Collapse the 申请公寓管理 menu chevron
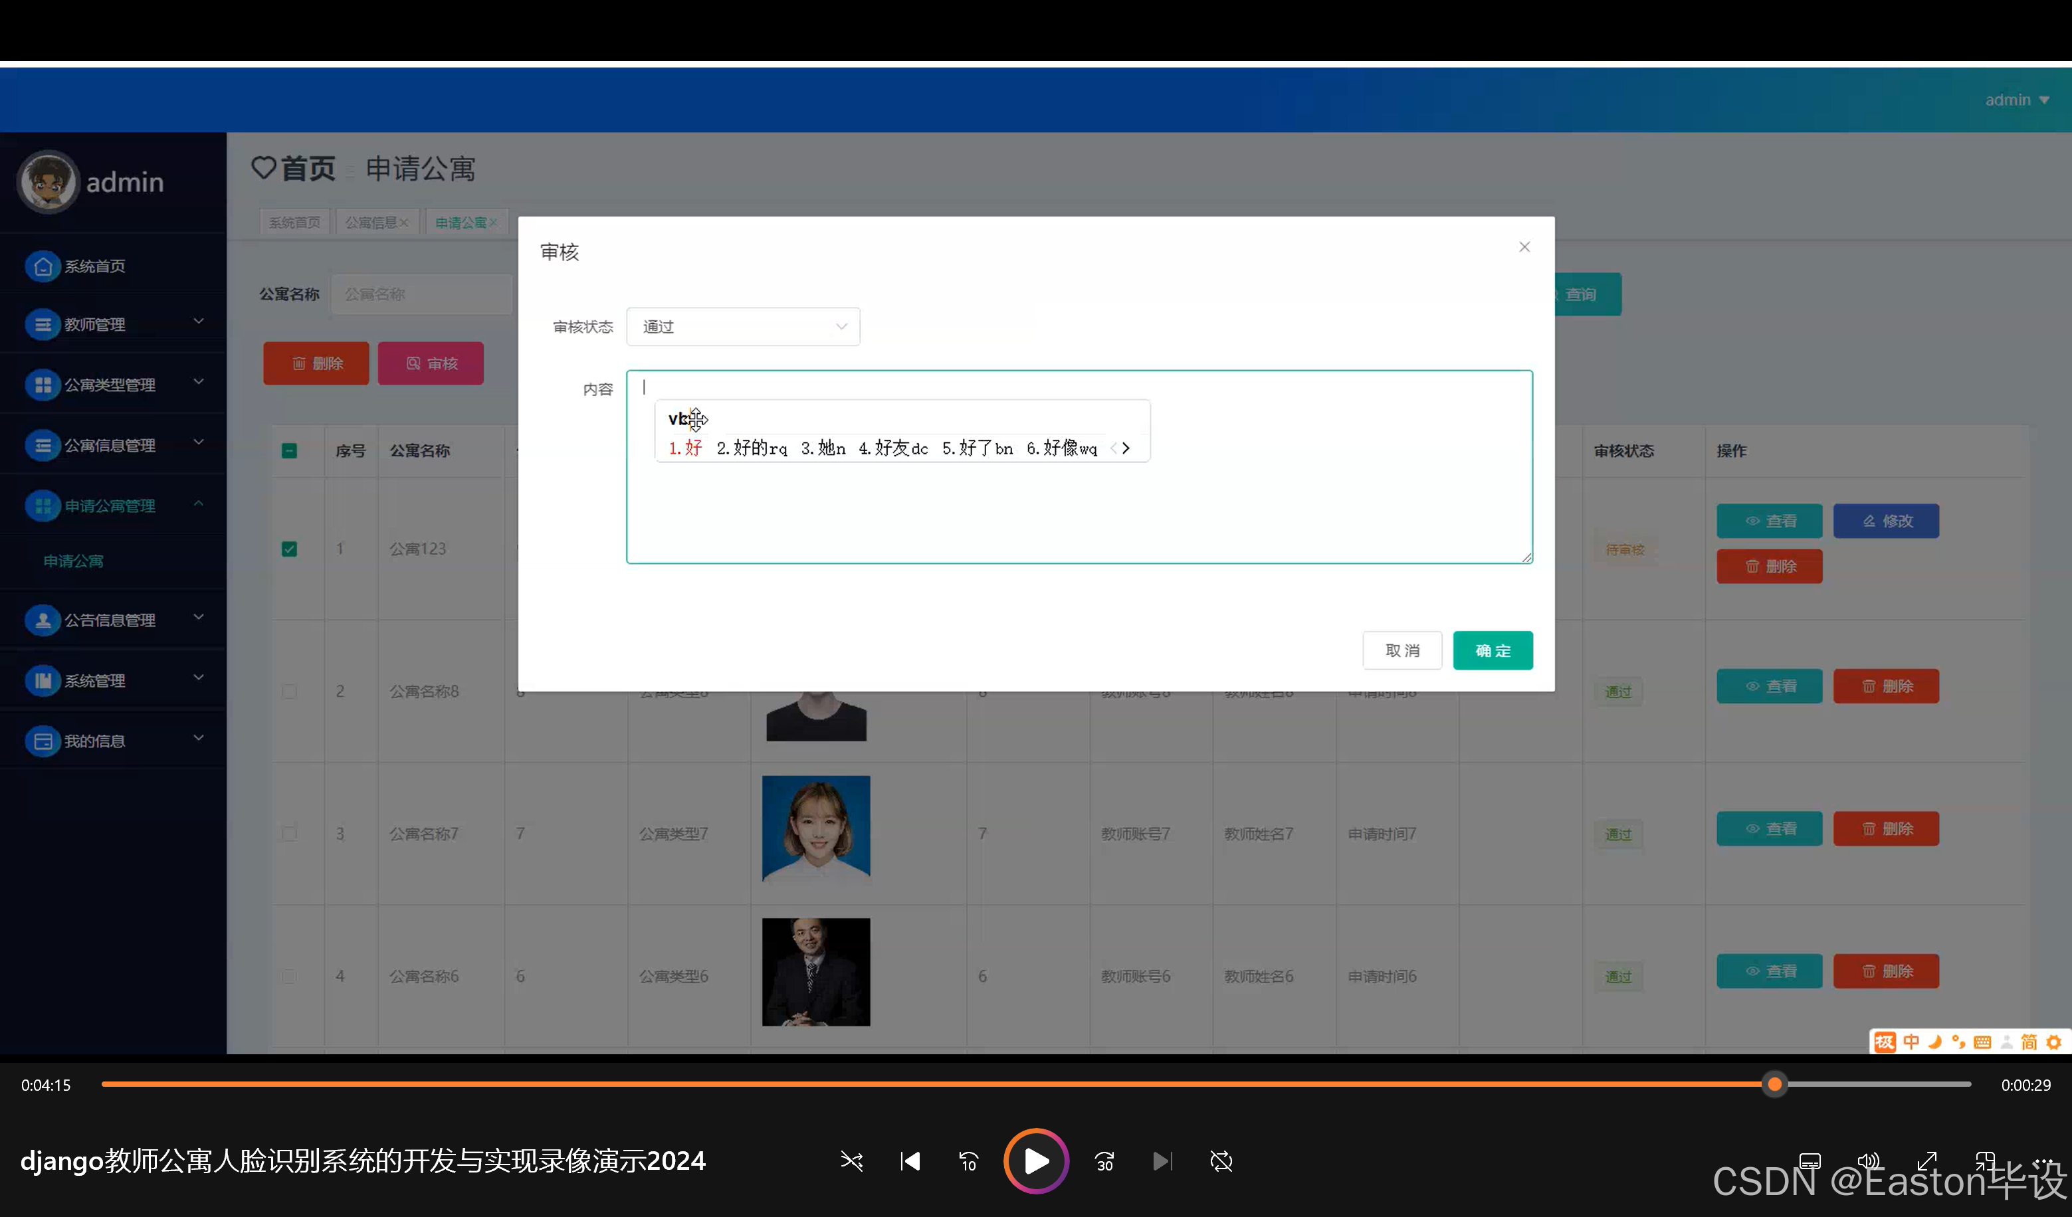The width and height of the screenshot is (2072, 1217). pos(198,502)
